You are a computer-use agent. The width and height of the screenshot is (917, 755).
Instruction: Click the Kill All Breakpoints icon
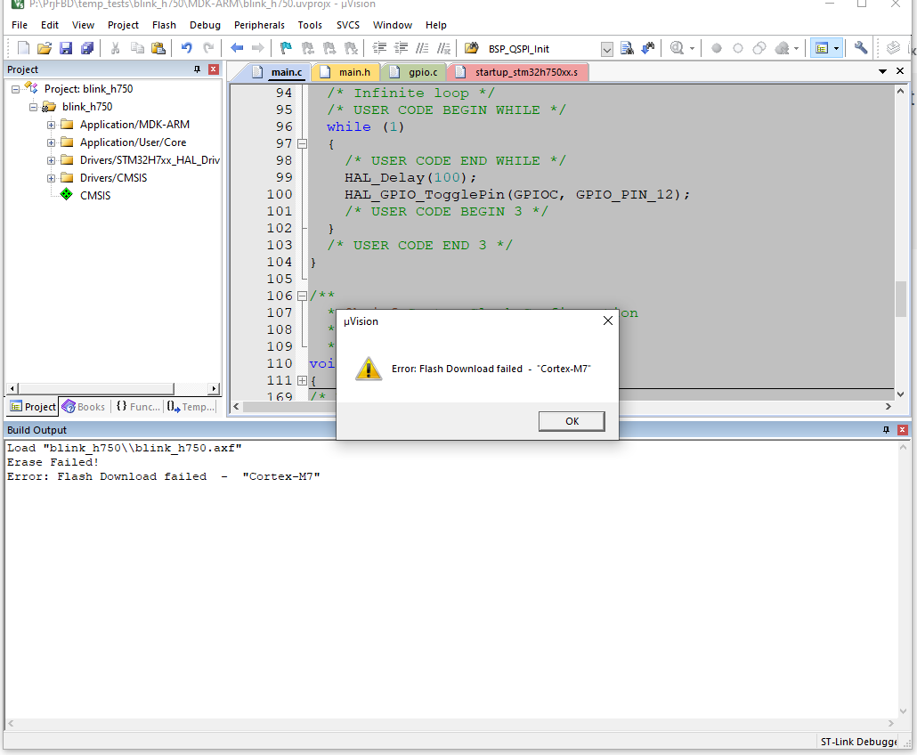(783, 48)
